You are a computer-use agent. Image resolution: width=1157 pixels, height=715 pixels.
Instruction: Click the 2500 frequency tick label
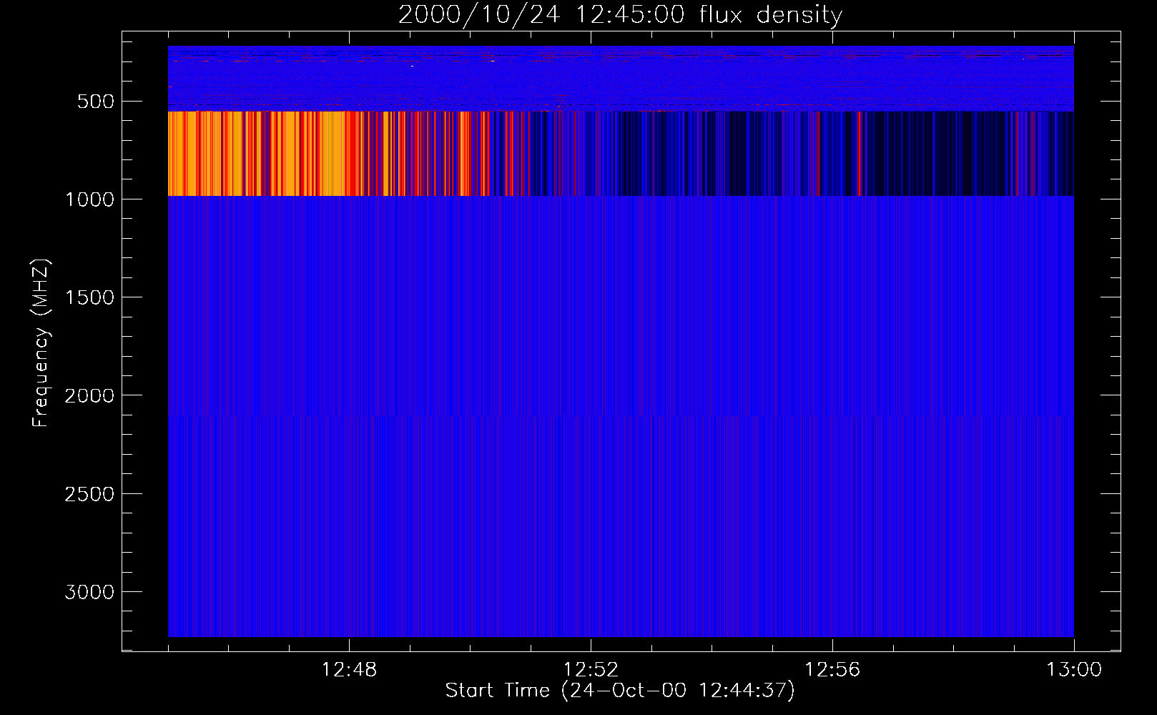(89, 494)
